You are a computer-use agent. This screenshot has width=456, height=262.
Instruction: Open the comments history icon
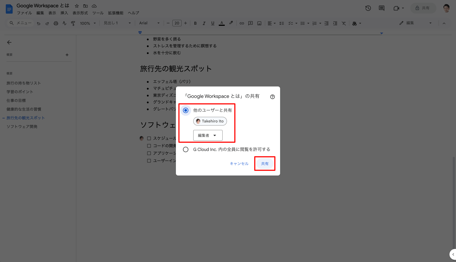[x=382, y=8]
